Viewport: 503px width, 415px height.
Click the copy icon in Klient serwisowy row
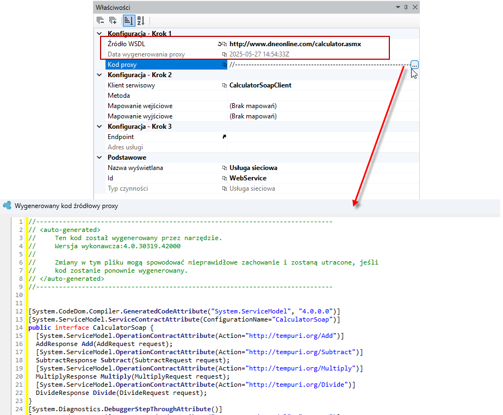(225, 85)
